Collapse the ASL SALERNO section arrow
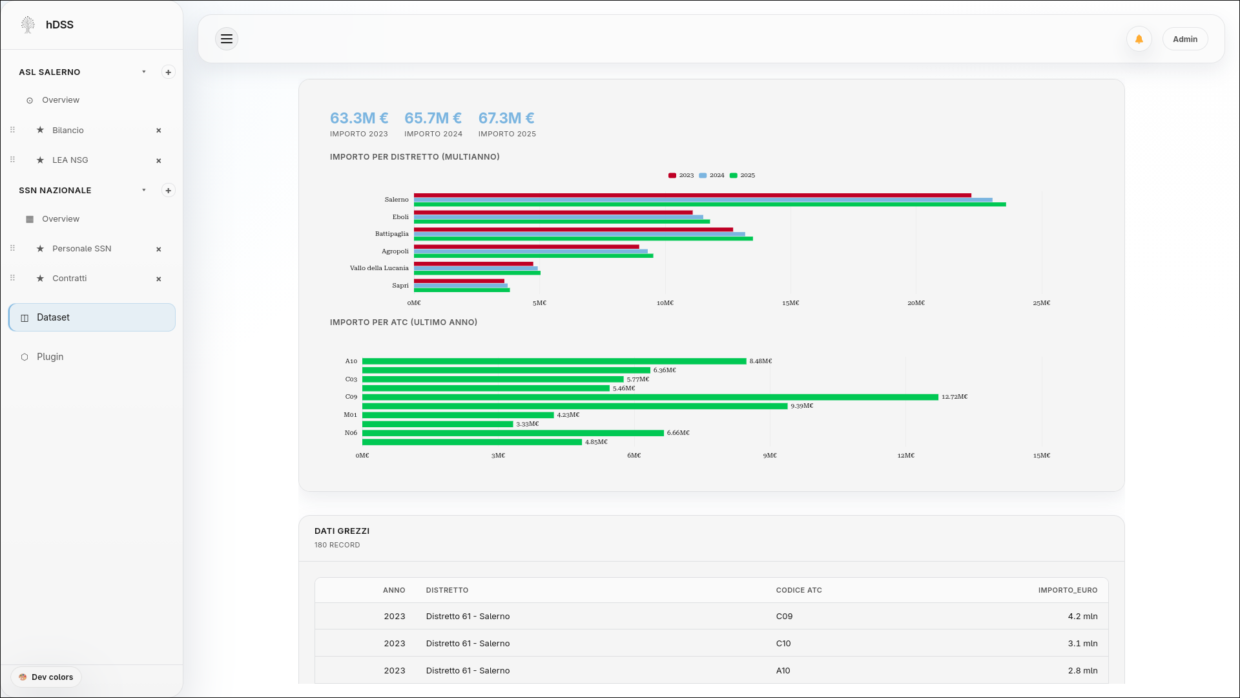This screenshot has width=1240, height=698. click(144, 72)
